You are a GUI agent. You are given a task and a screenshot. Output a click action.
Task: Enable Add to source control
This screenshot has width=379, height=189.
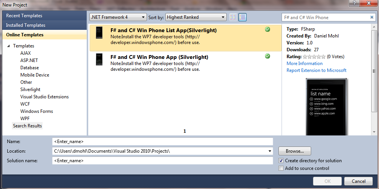click(x=281, y=168)
